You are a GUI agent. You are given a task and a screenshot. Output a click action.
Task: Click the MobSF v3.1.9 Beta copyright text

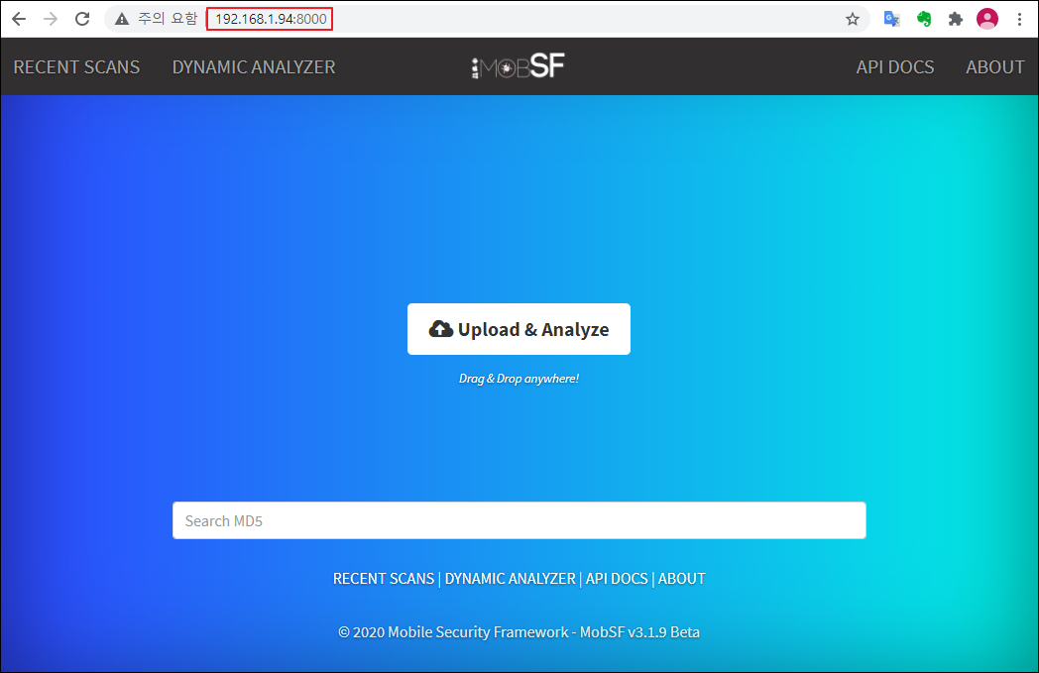(x=519, y=632)
